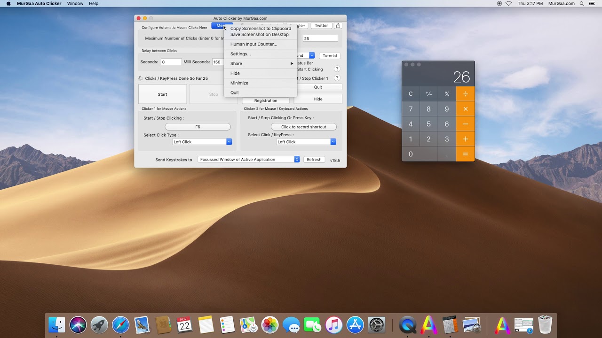602x338 pixels.
Task: Click the Twitter button
Action: 321,26
